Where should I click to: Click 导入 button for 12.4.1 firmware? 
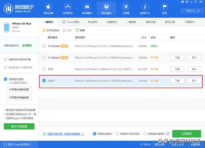(194, 81)
